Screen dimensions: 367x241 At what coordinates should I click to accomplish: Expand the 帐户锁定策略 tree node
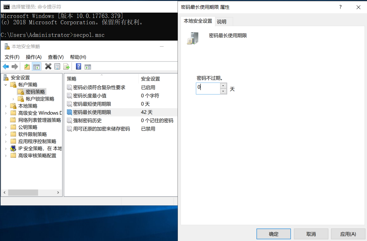pyautogui.click(x=13, y=99)
